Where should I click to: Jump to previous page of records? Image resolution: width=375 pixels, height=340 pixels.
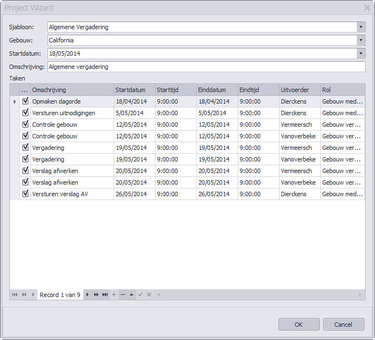(24, 295)
